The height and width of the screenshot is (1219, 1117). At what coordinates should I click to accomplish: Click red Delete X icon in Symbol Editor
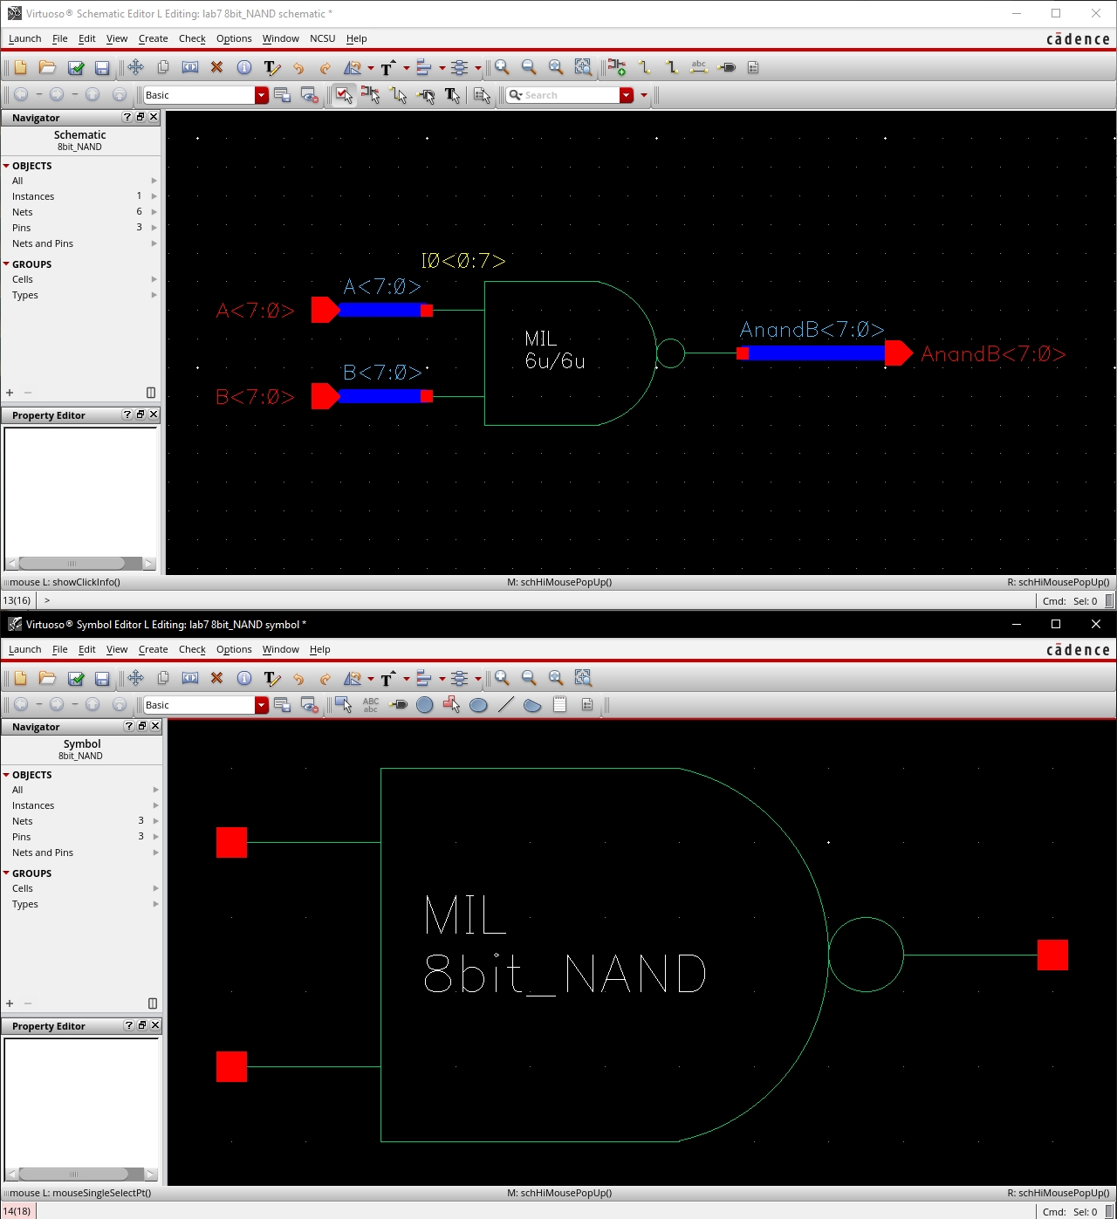[216, 678]
